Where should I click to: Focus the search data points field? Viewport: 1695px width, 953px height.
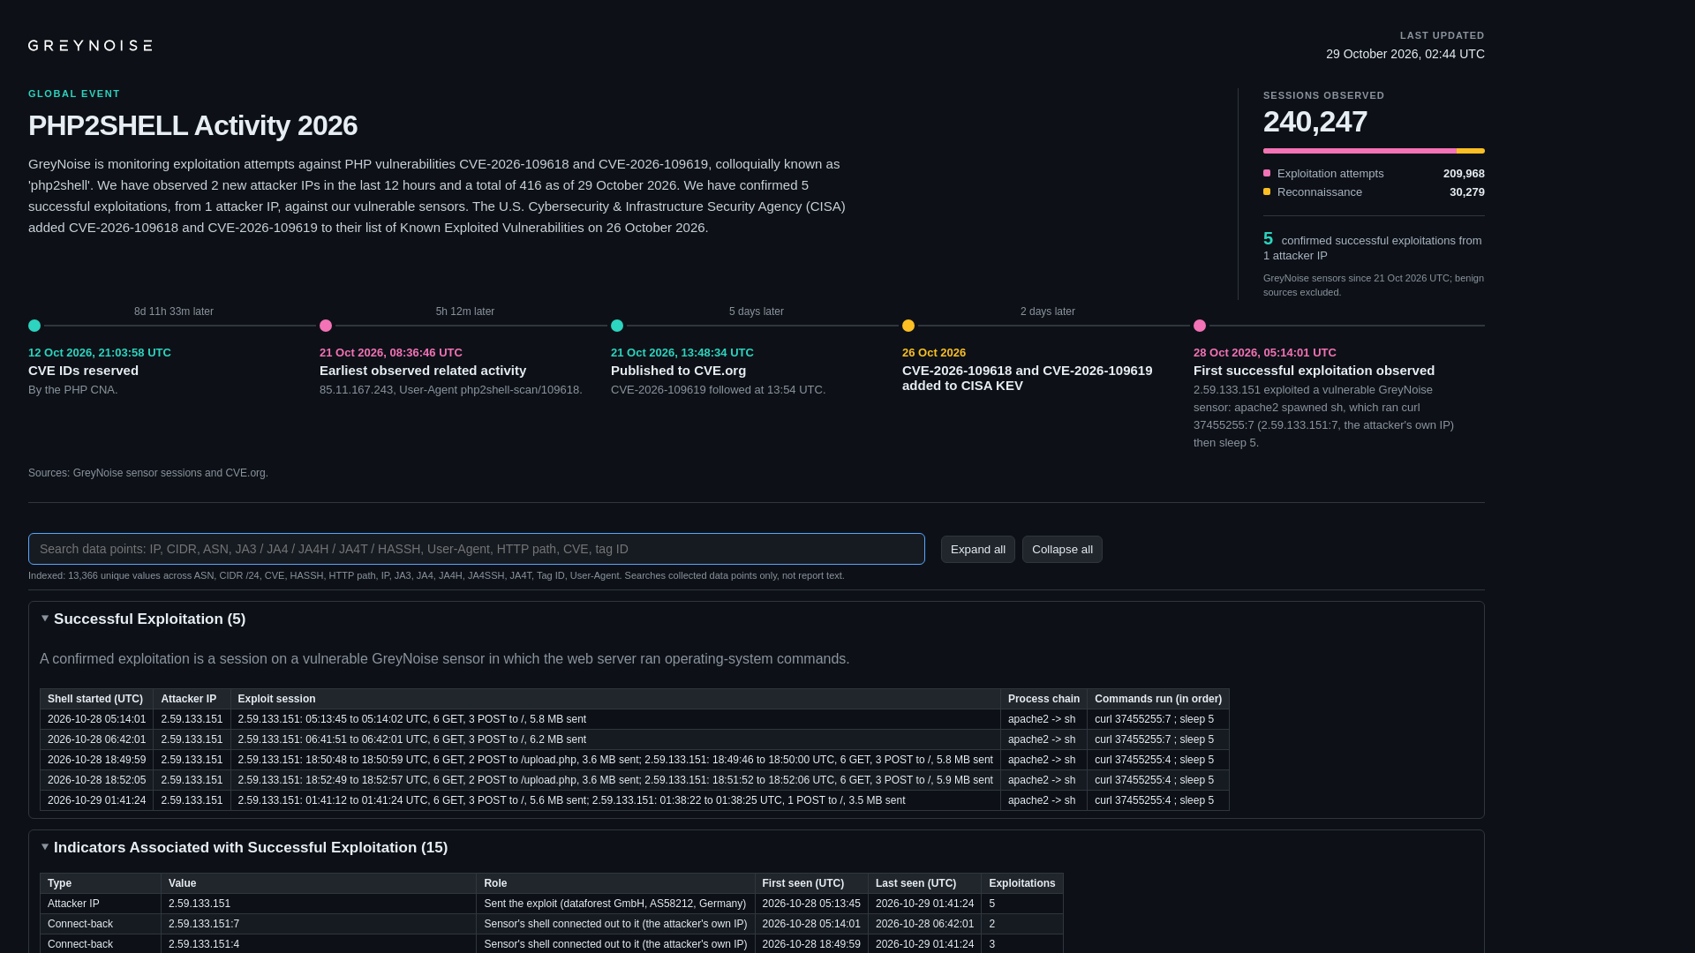coord(477,549)
